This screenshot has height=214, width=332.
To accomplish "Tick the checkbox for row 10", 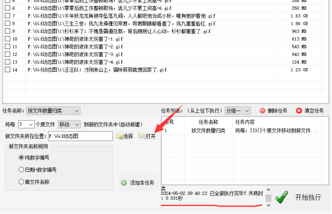I will pyautogui.click(x=8, y=39).
